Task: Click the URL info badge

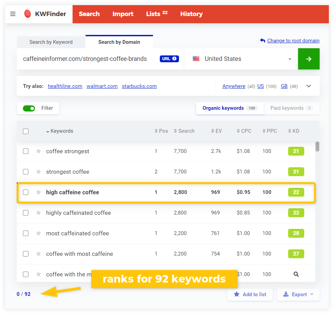Action: [169, 59]
